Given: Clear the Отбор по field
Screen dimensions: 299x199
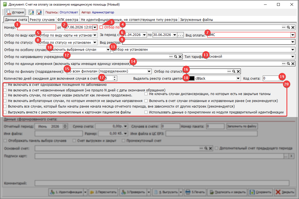Looking at the screenshot, I should coord(293,27).
